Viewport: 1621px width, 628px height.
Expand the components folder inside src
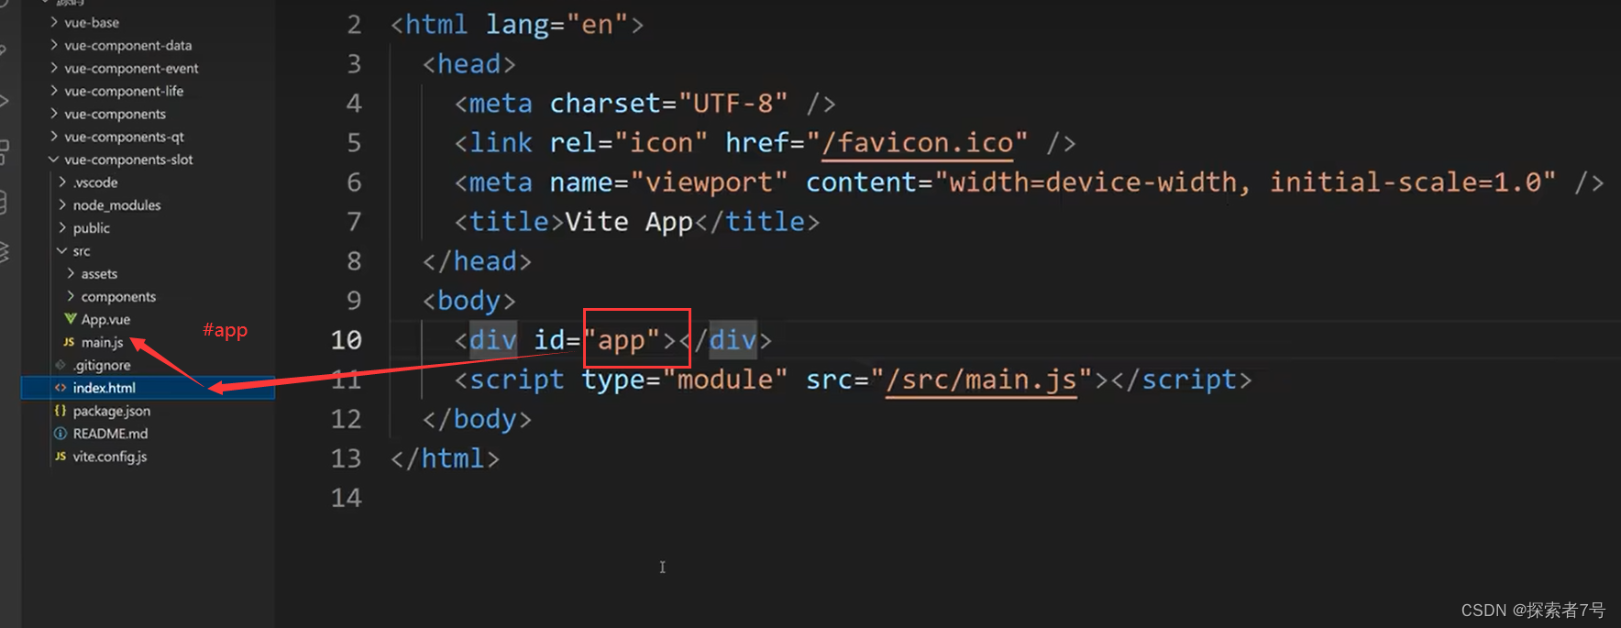pos(118,297)
